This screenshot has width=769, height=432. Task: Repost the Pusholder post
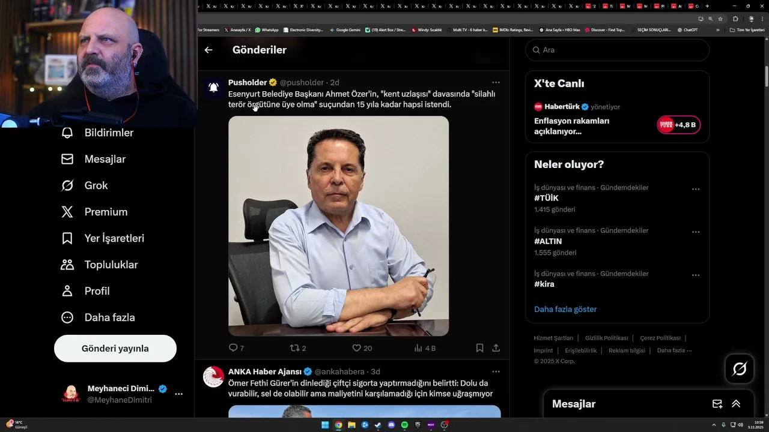(x=298, y=348)
